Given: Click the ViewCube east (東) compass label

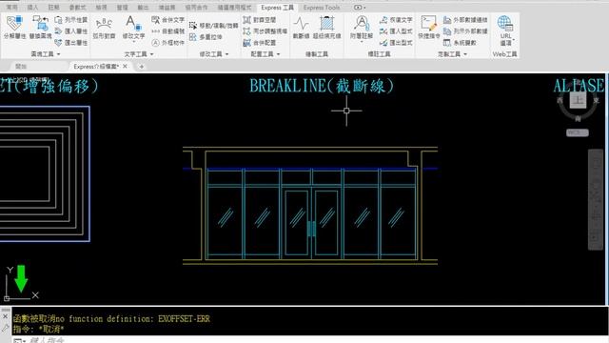Looking at the screenshot, I should [x=596, y=100].
